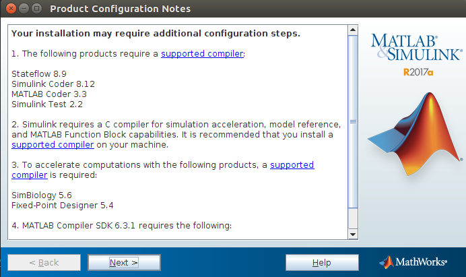
Task: Click the MATLAB membrane peak logo
Action: [414, 135]
